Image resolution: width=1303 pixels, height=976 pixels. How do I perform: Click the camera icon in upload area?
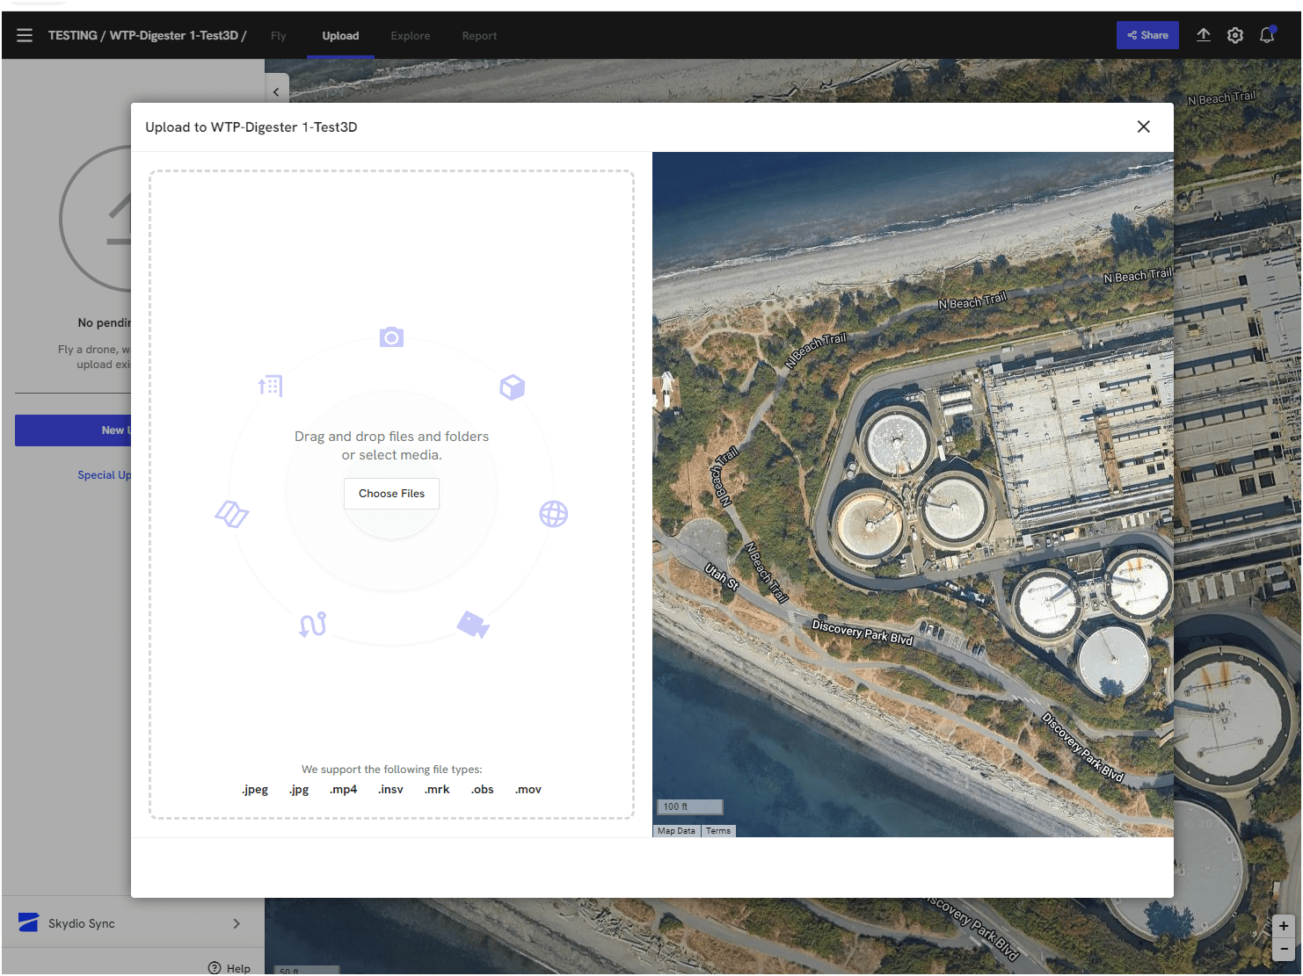click(x=391, y=337)
